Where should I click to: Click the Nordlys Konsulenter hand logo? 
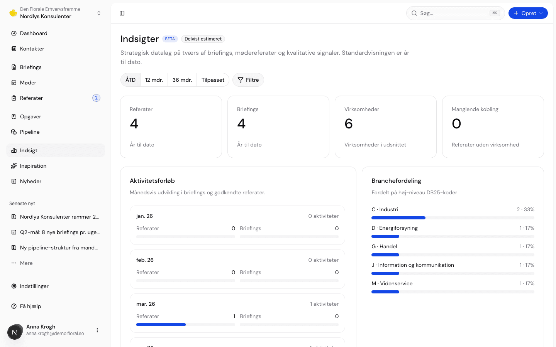tap(13, 13)
